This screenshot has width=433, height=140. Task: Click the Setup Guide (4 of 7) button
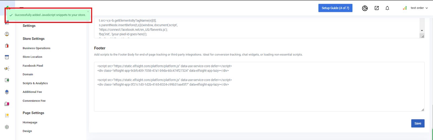point(335,8)
